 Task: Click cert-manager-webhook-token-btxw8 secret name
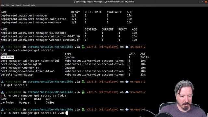(27, 71)
